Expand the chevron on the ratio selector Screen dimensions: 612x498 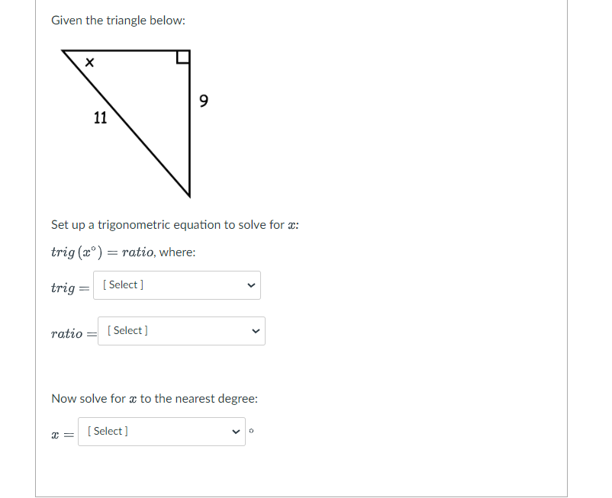256,330
